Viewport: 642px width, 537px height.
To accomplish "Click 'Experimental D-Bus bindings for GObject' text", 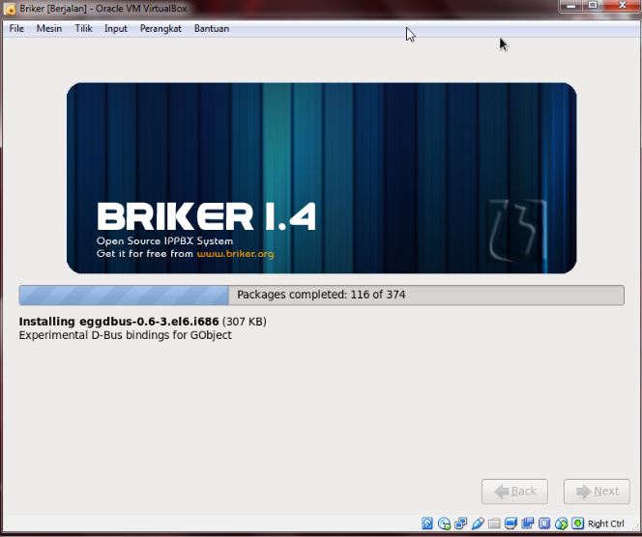I will click(126, 335).
